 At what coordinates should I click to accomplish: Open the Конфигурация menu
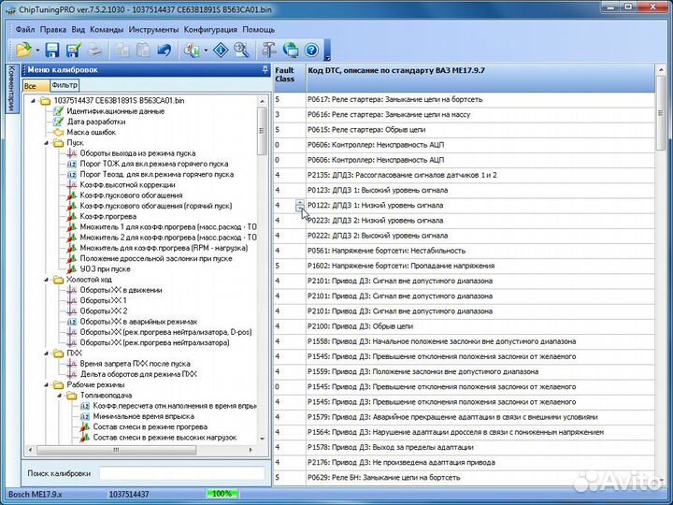pos(210,29)
